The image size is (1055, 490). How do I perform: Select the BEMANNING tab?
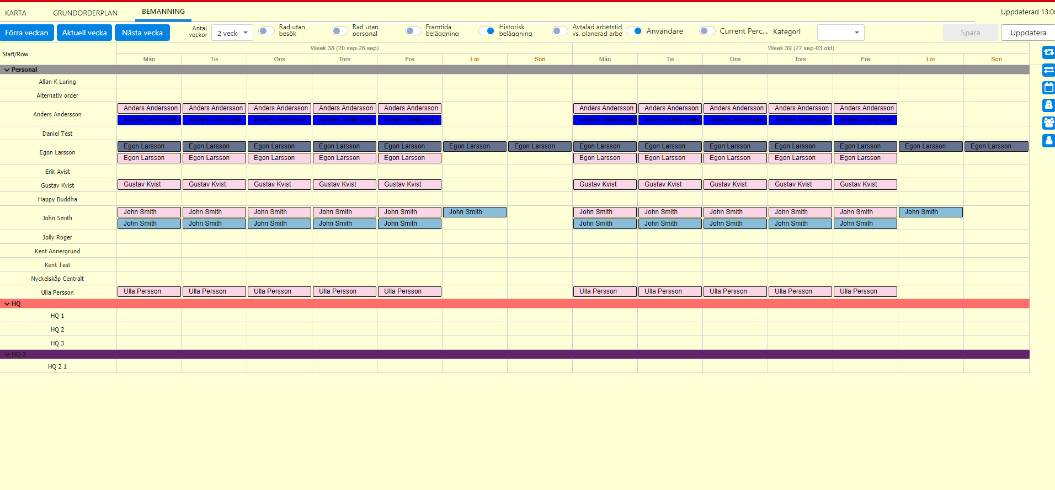click(163, 12)
